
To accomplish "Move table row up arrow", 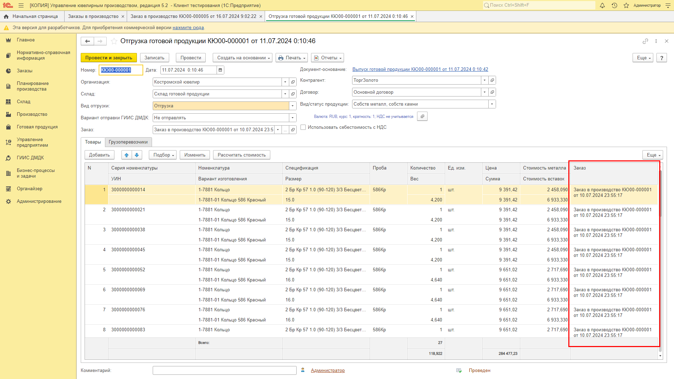I will [x=126, y=155].
